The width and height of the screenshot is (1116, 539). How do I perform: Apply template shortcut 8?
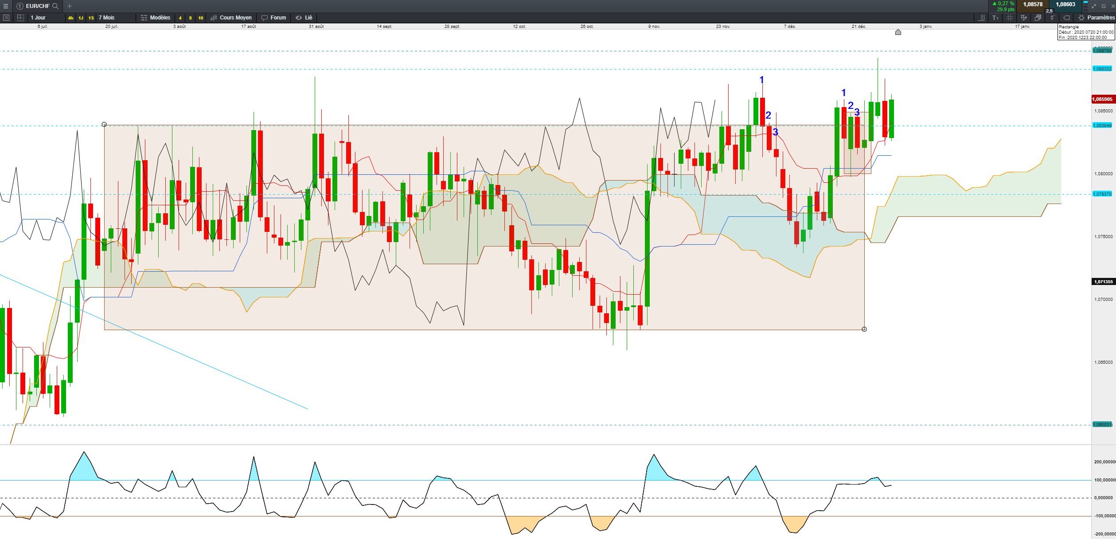coord(190,18)
